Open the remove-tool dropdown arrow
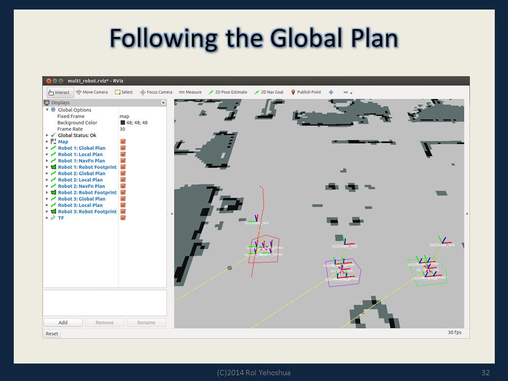Image resolution: width=508 pixels, height=381 pixels. coord(351,93)
